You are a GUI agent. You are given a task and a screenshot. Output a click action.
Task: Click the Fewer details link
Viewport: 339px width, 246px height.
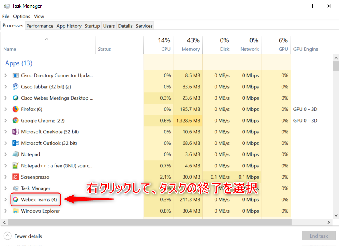[28, 236]
